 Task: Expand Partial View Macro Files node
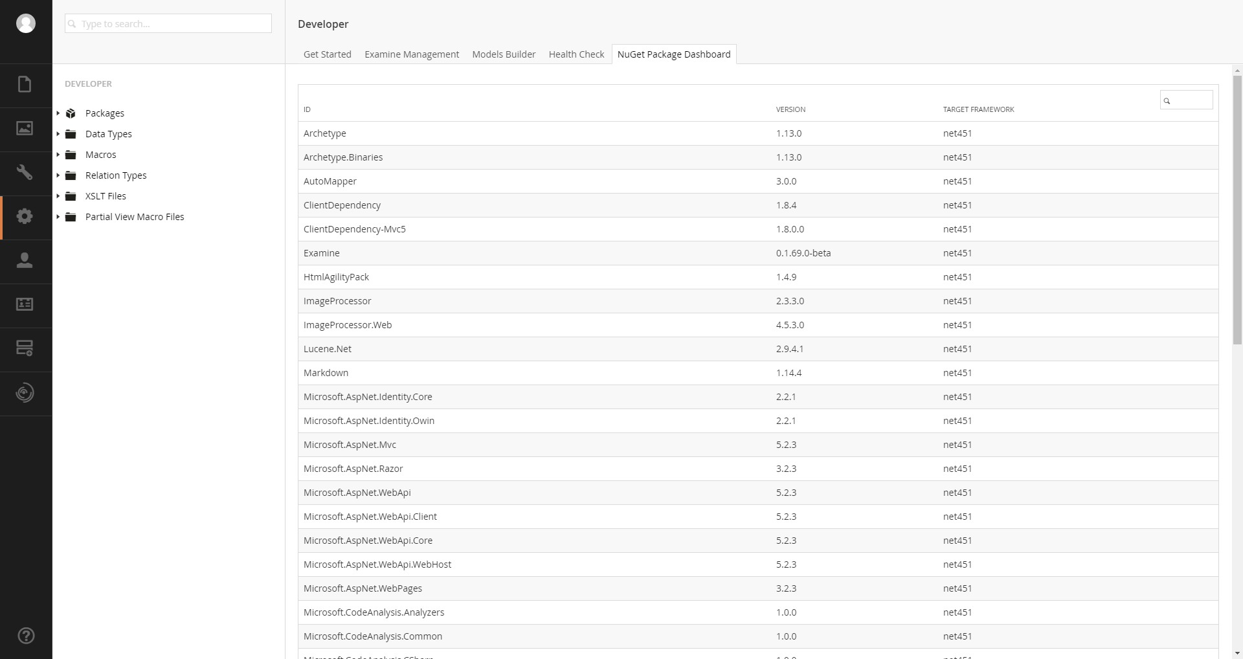[58, 217]
